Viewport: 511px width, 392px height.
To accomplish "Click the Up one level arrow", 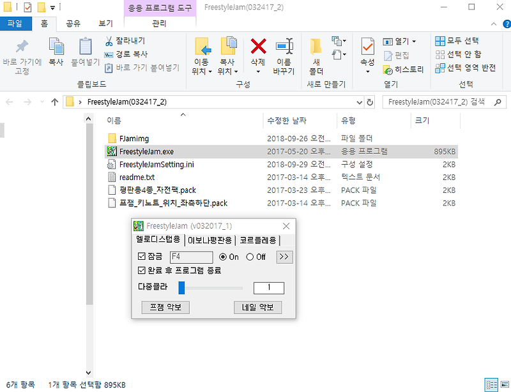I will (55, 102).
